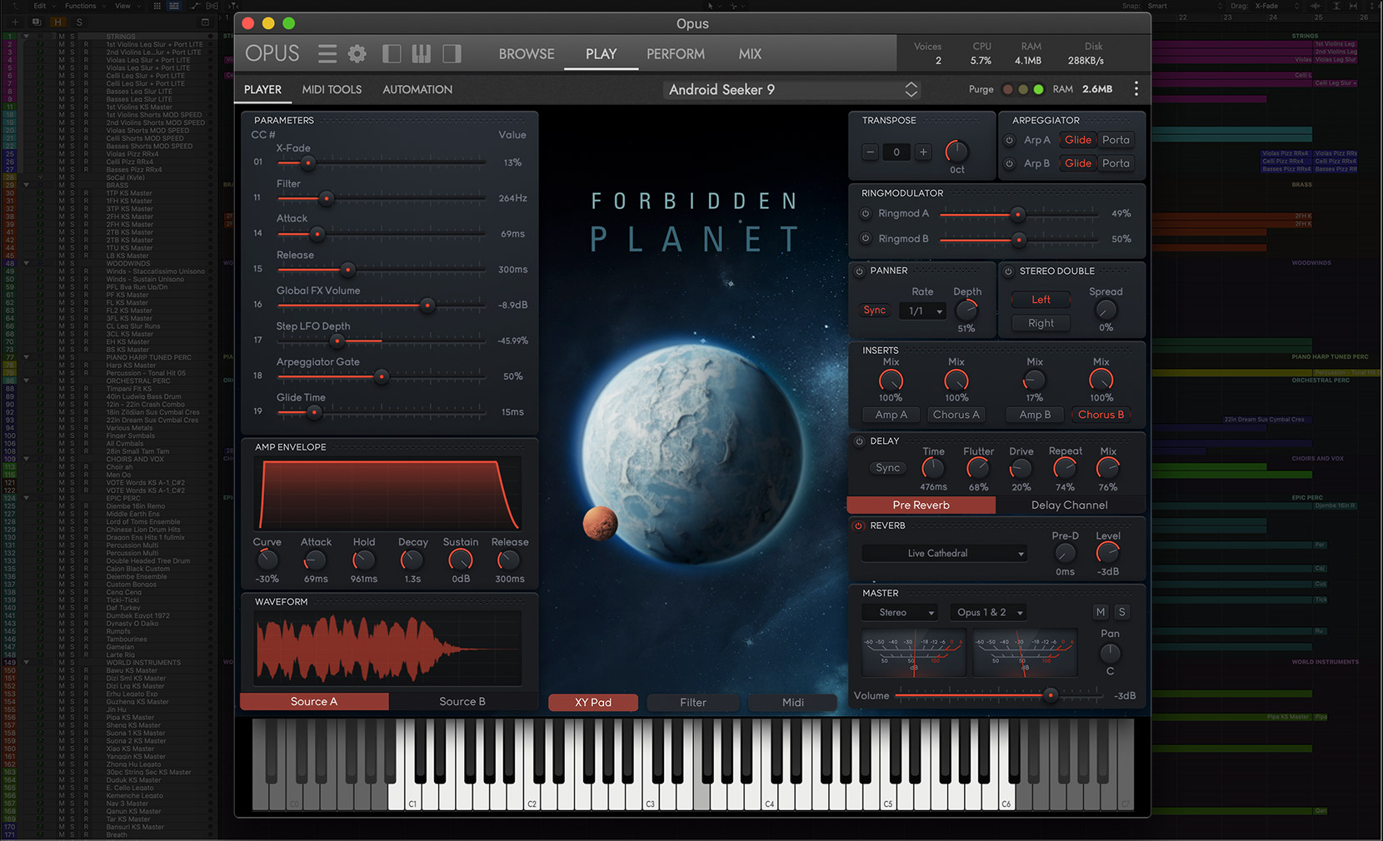Toggle the keyboard display icon
The height and width of the screenshot is (841, 1383).
point(422,54)
